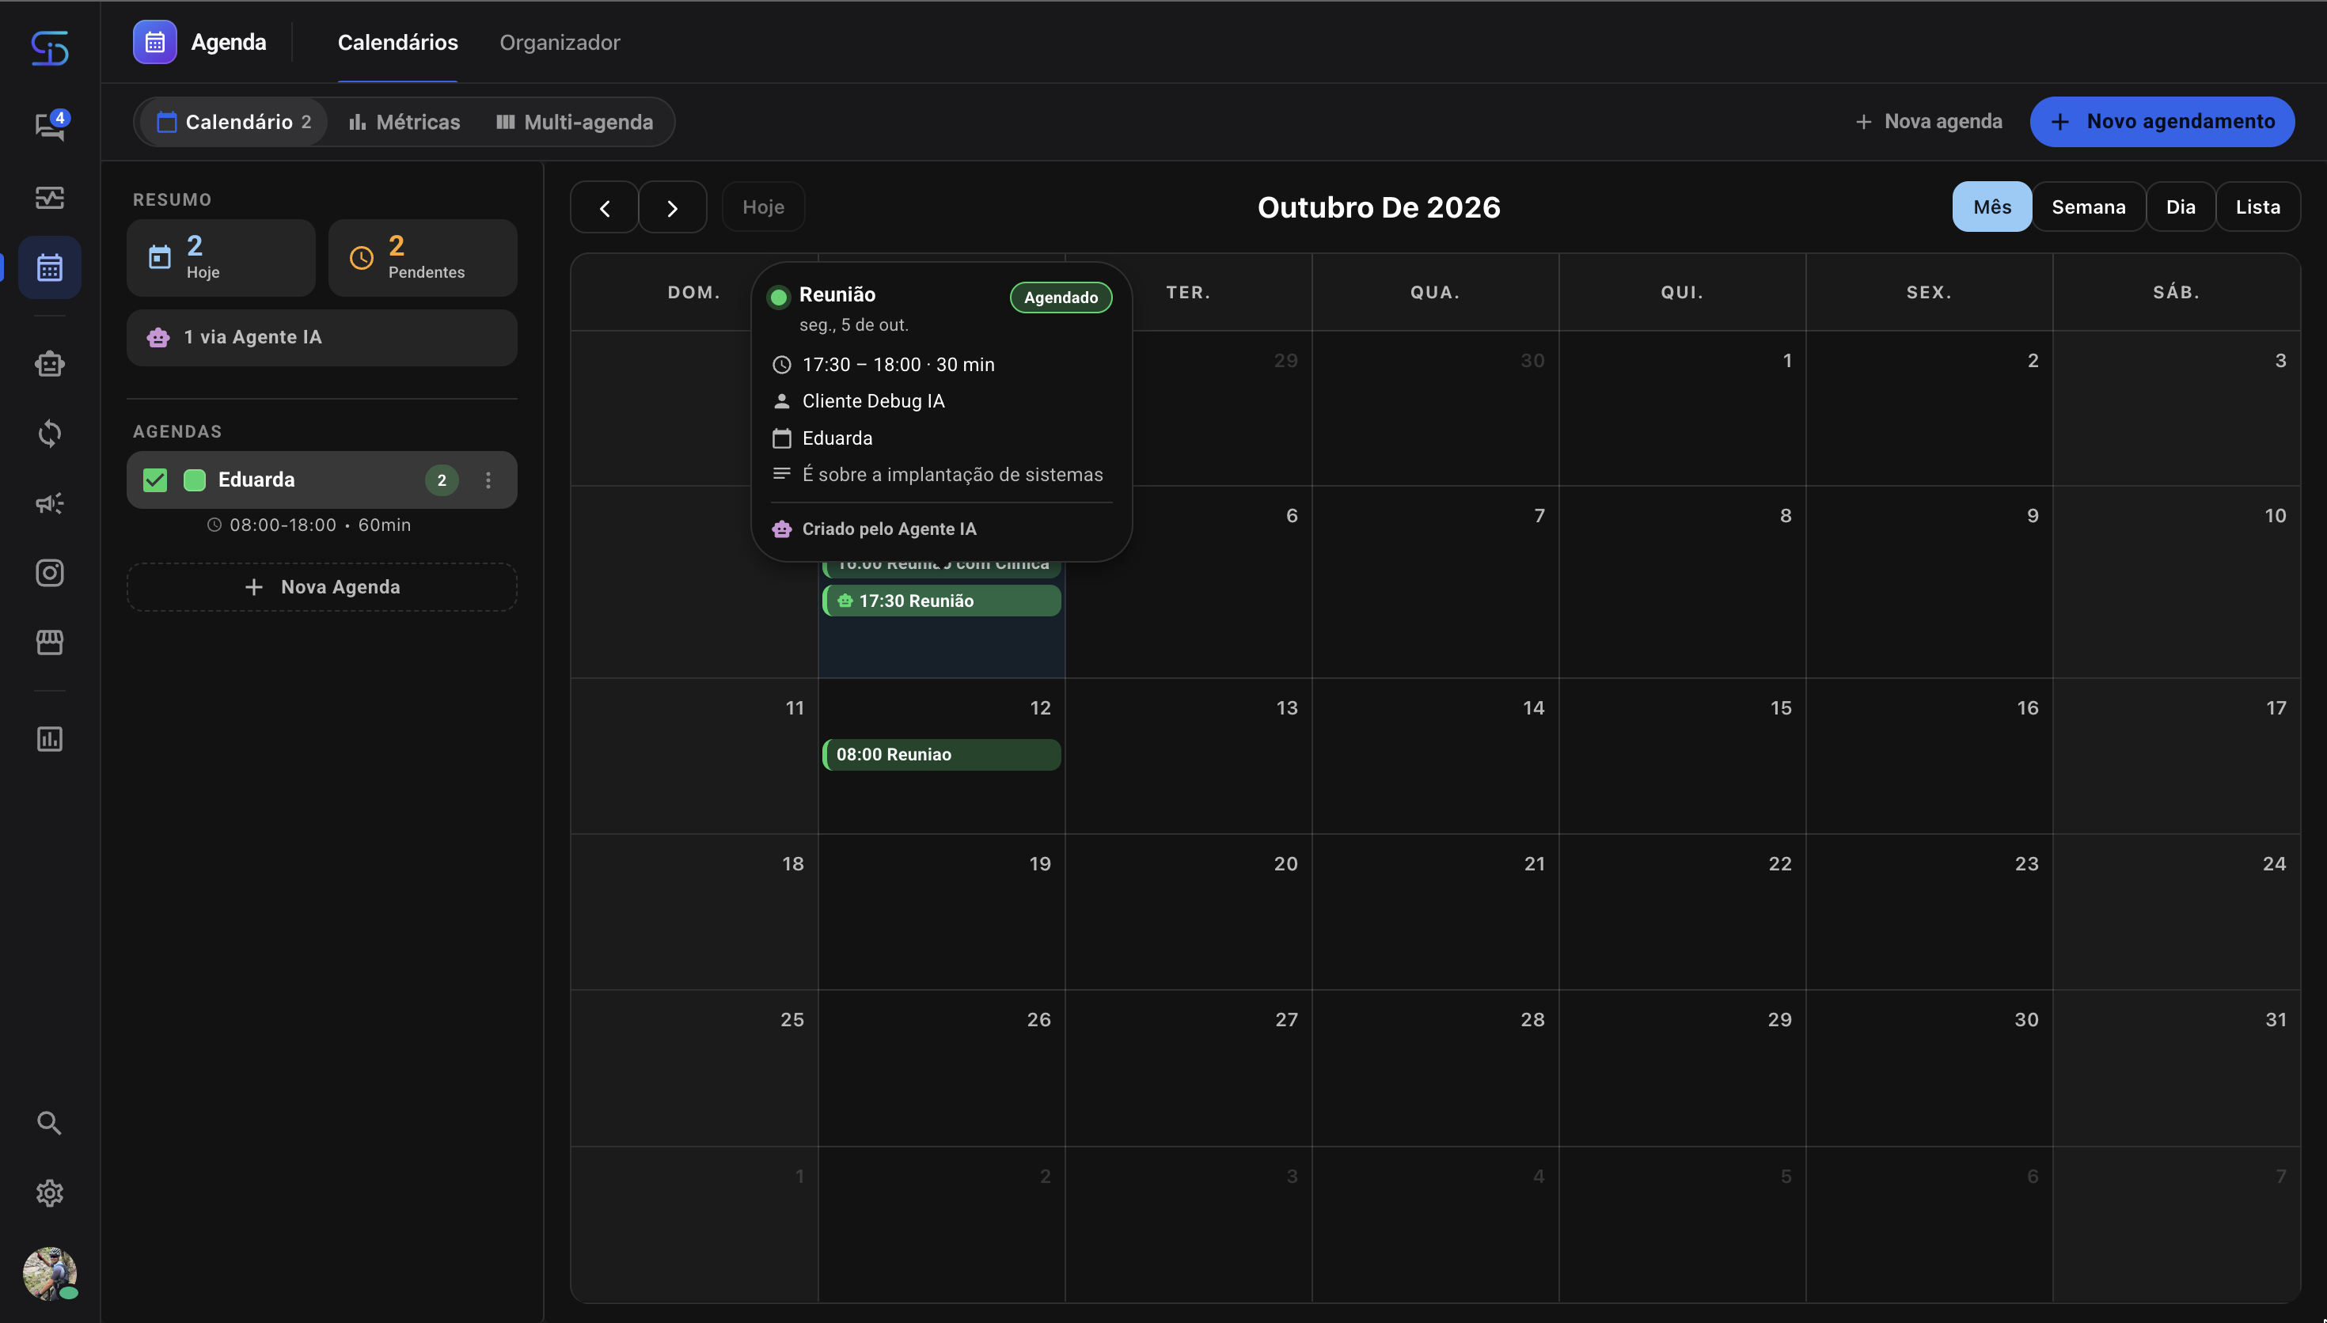The image size is (2327, 1323).
Task: Click the purple Agenda module icon
Action: (155, 43)
